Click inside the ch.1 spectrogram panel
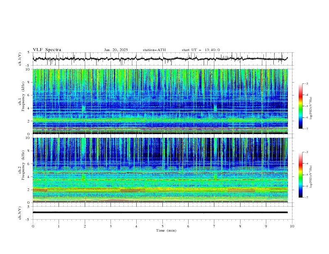This screenshot has height=254, width=329. tap(160, 101)
